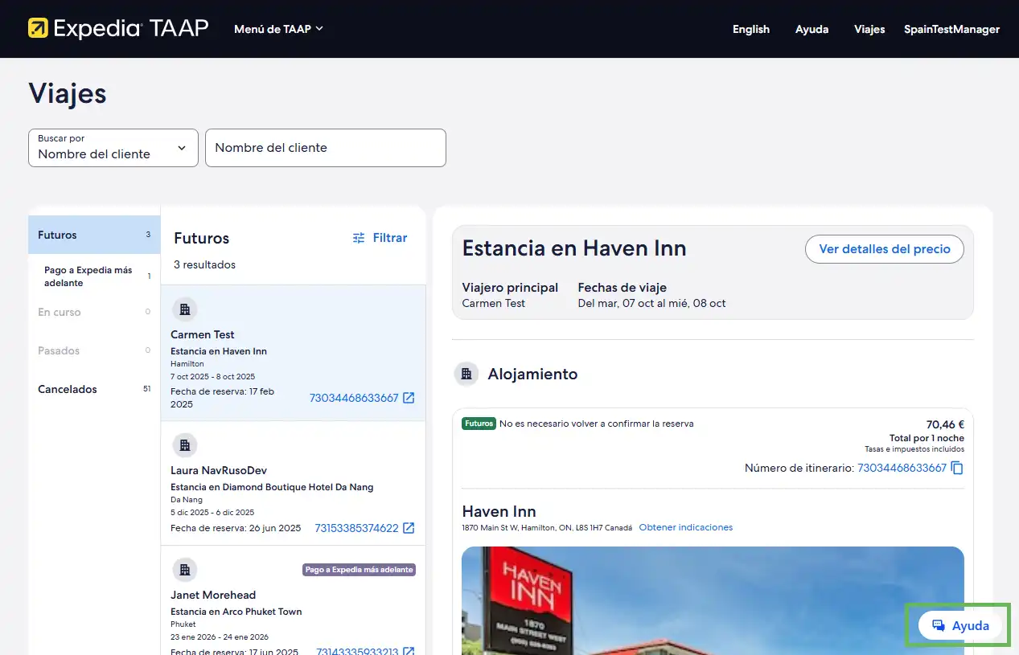Open the floating Ayuda chat button
The width and height of the screenshot is (1019, 655).
960,625
